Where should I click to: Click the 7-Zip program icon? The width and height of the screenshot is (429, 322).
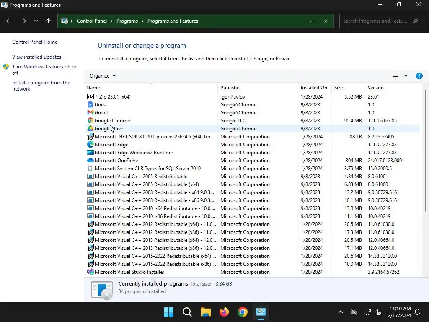click(x=90, y=97)
